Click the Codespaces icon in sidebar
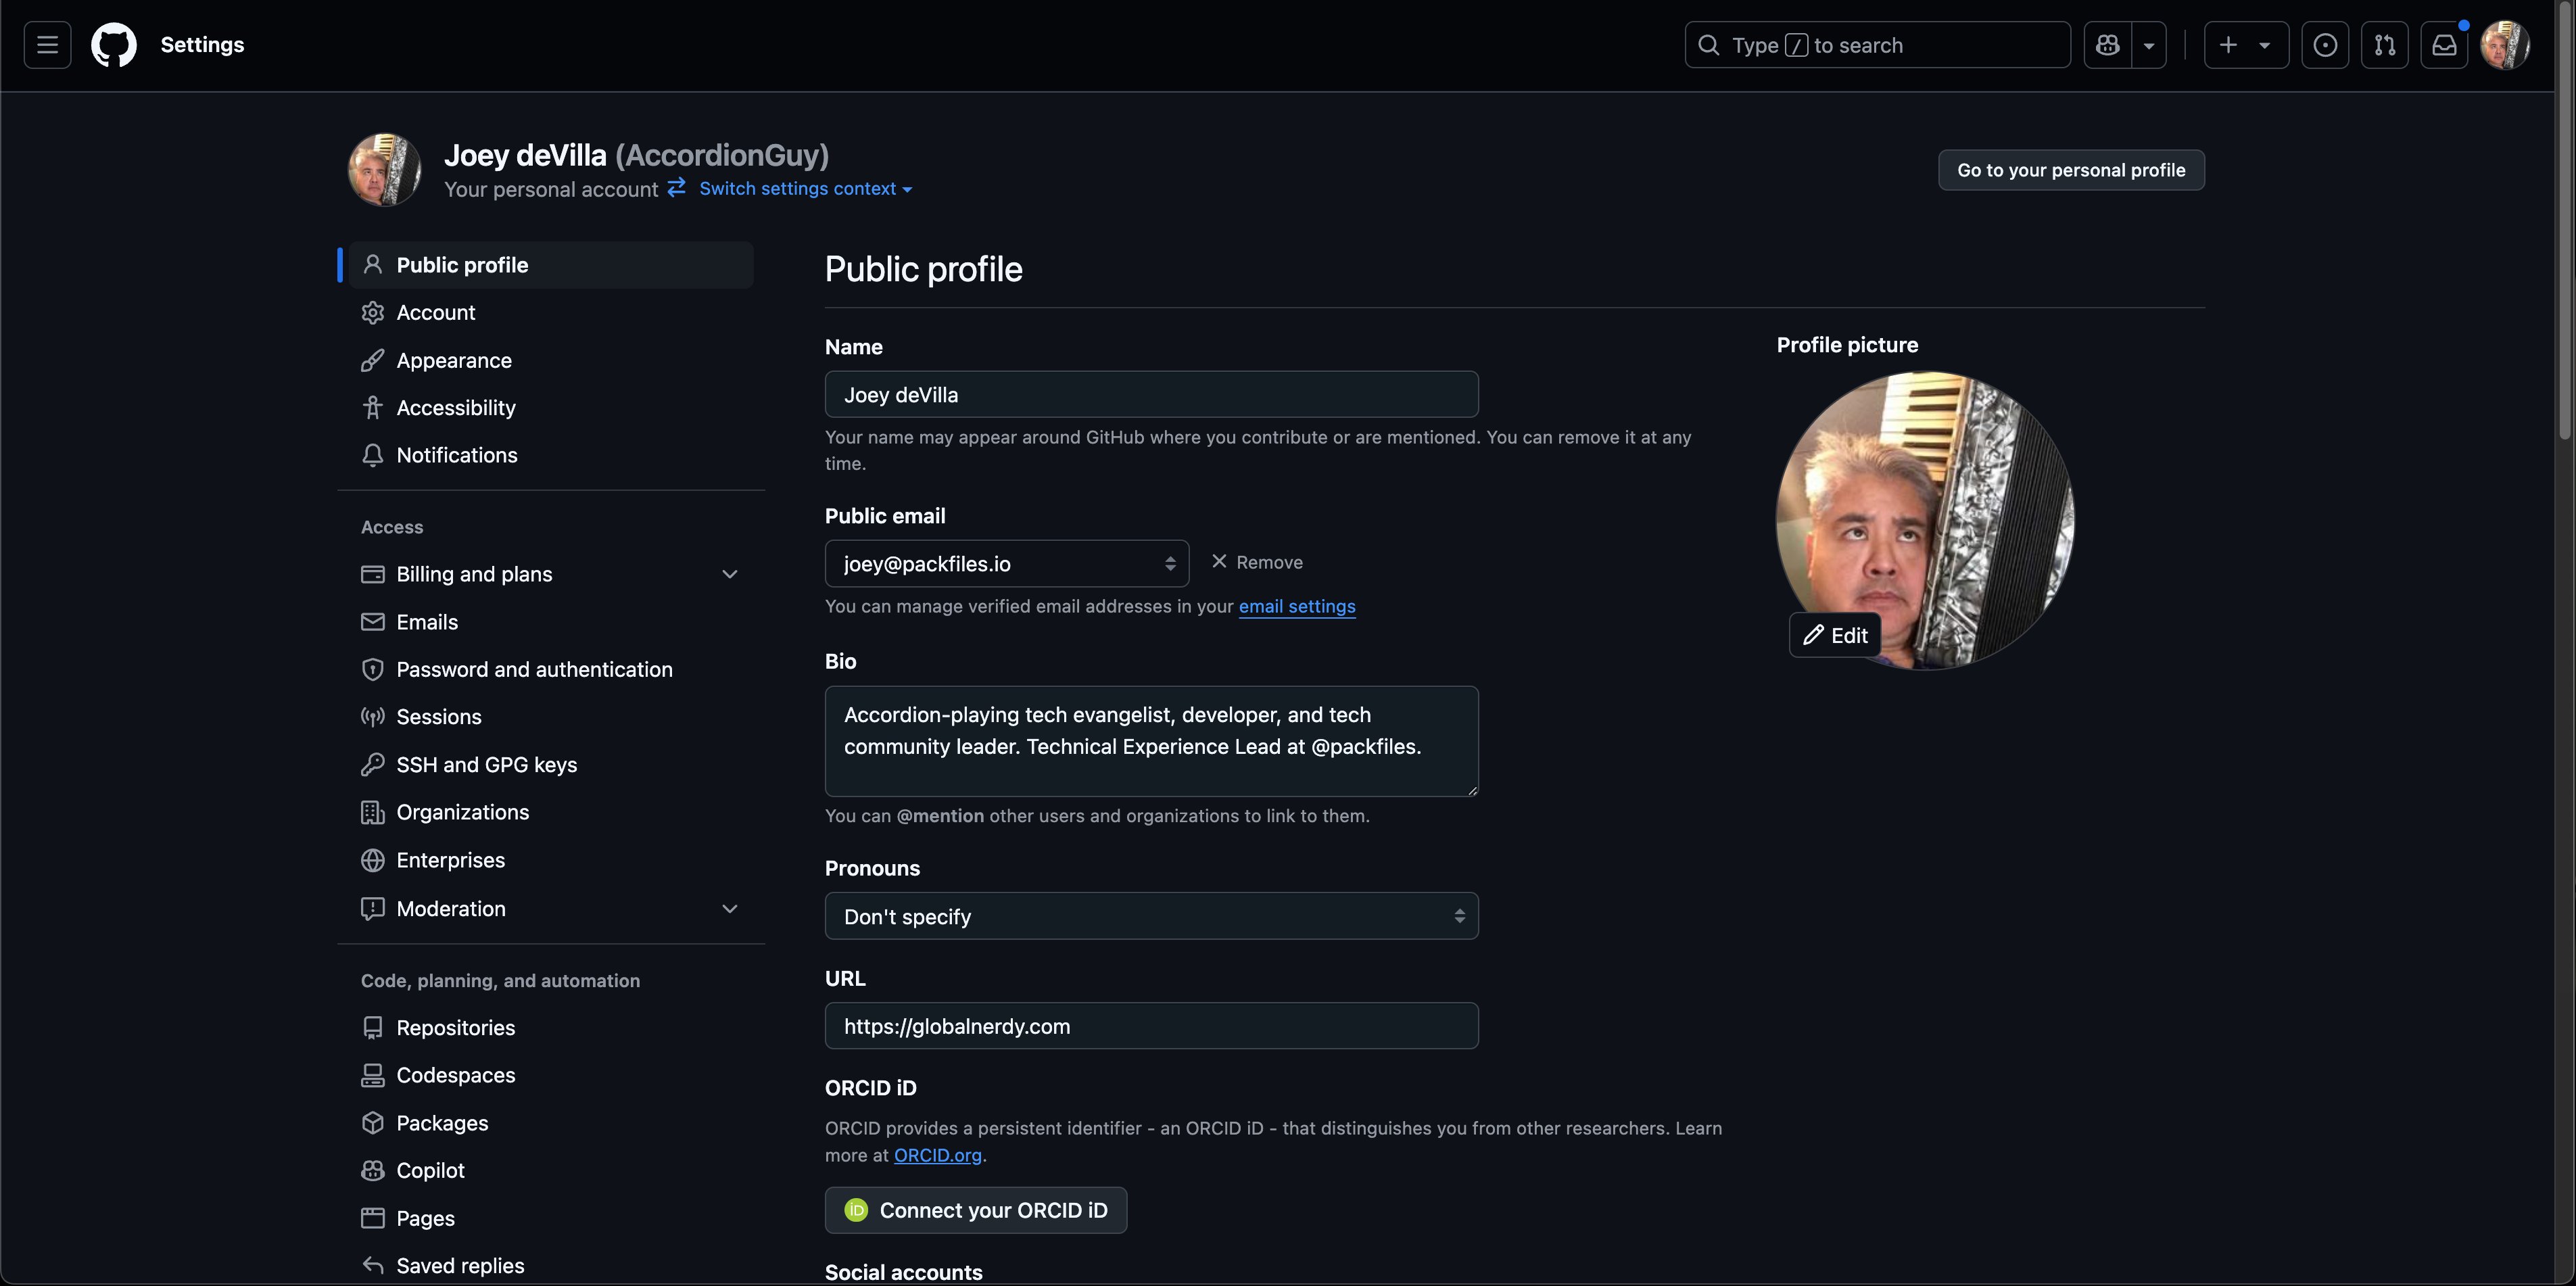The width and height of the screenshot is (2576, 1286). coord(372,1075)
